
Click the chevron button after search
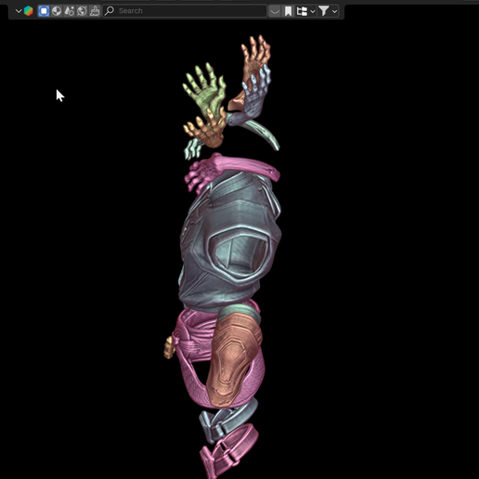tap(275, 11)
